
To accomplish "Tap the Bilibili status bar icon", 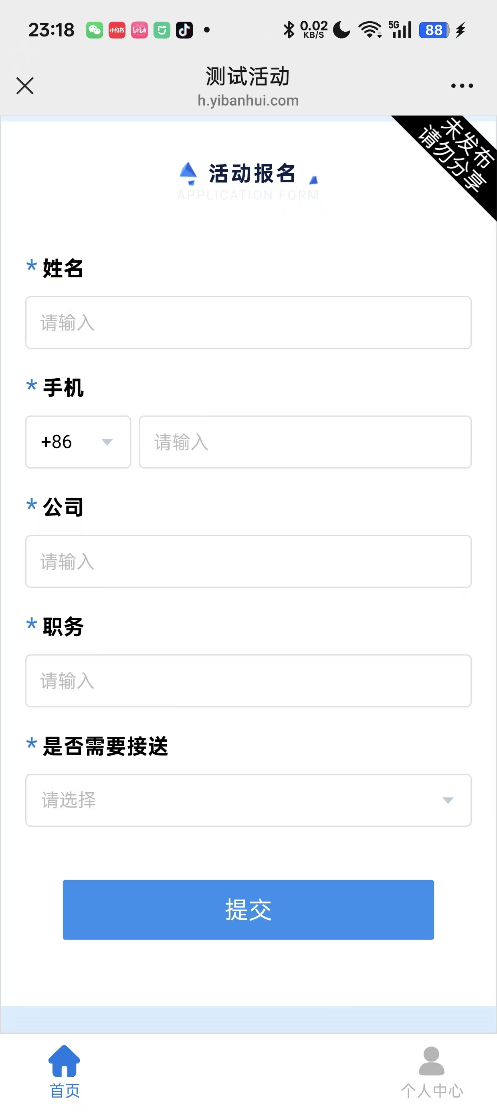I will coord(139,30).
